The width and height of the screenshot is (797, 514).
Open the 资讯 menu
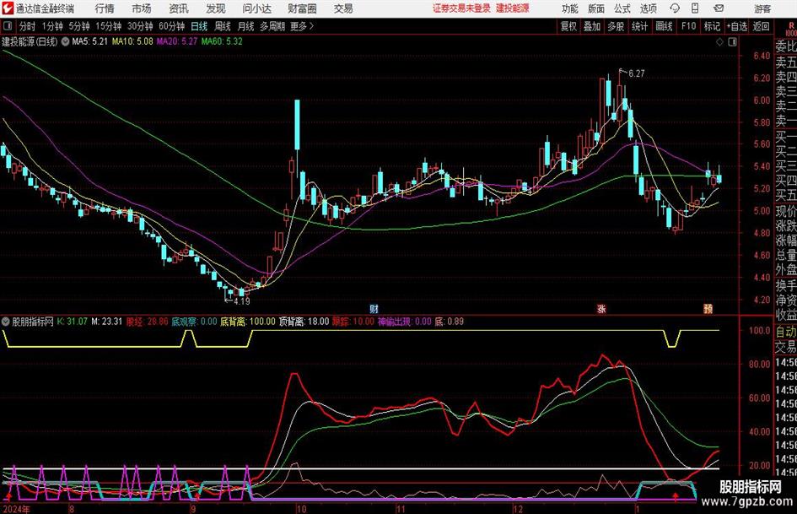coord(179,8)
